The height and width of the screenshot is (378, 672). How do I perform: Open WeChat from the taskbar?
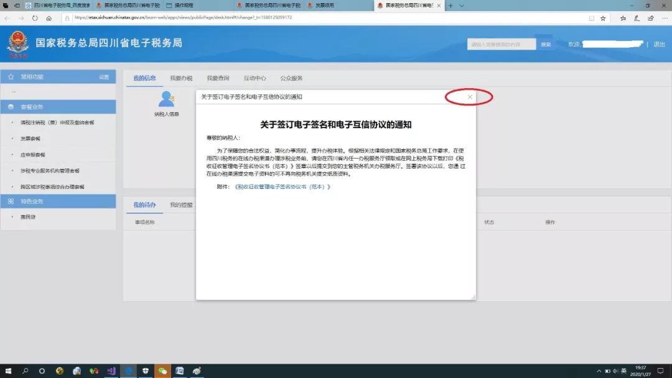pyautogui.click(x=162, y=371)
